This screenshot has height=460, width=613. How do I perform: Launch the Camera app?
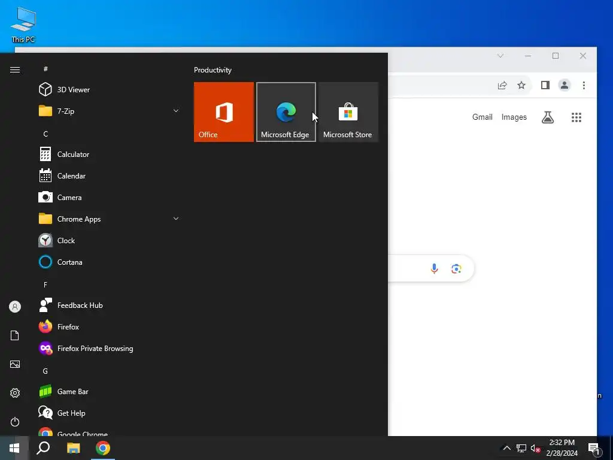pos(110,197)
